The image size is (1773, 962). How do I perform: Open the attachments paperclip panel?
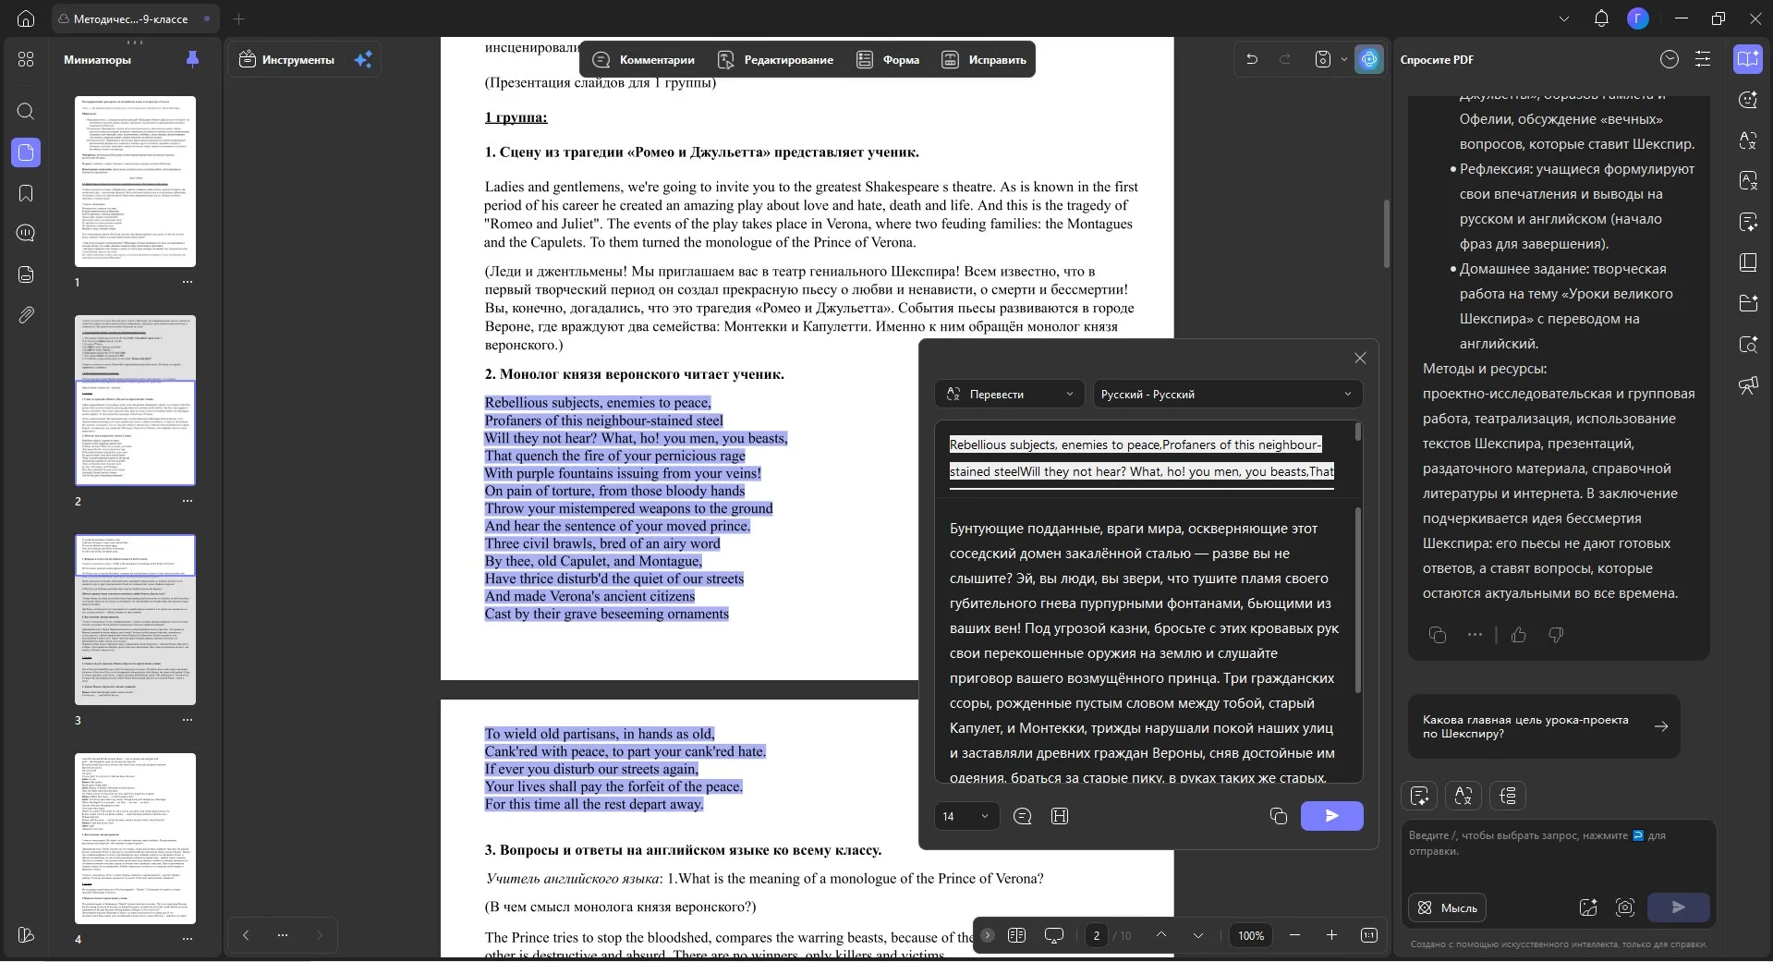click(26, 315)
